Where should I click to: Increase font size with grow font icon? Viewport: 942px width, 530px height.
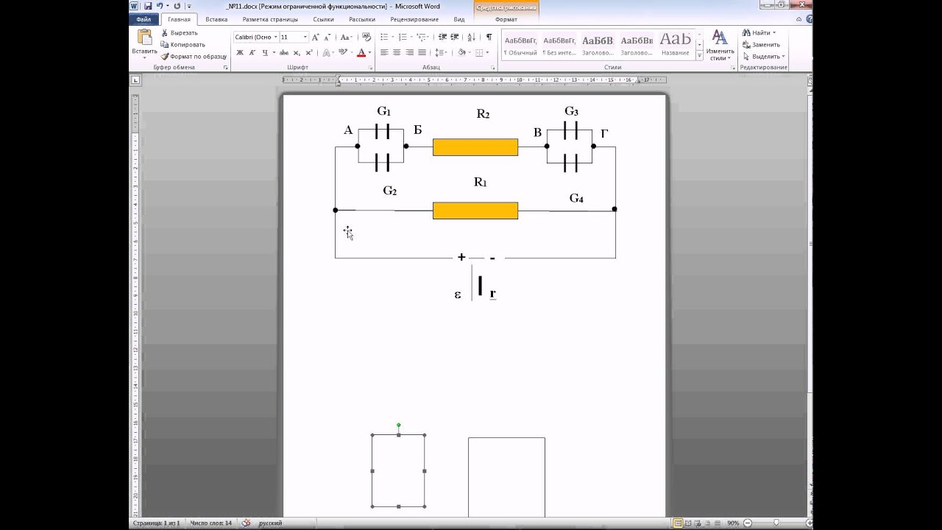coord(316,37)
